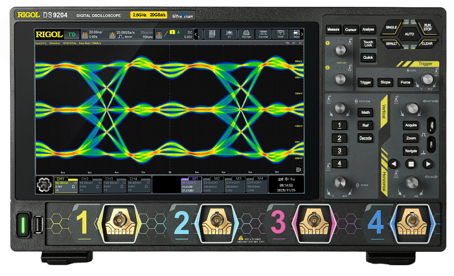Toggle the RUN STOP key

tap(427, 27)
